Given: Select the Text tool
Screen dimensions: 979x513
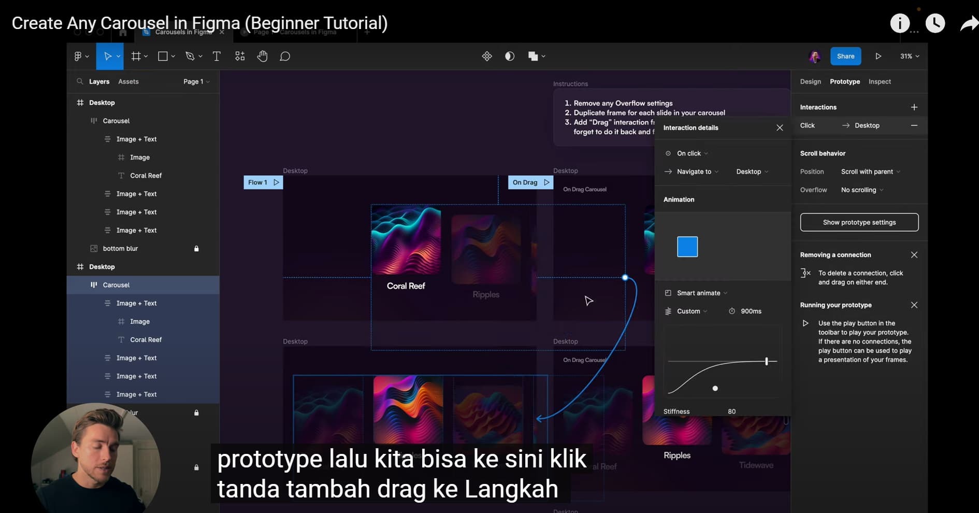Looking at the screenshot, I should (217, 56).
